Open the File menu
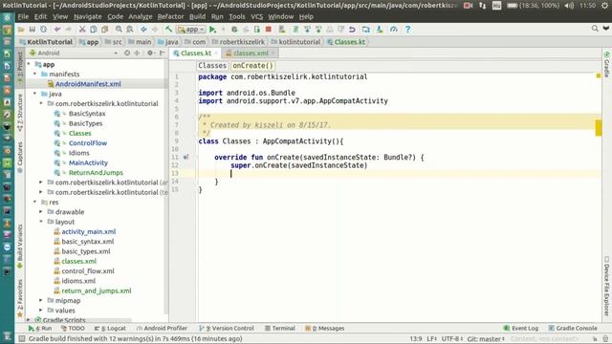612x344 pixels. (x=23, y=17)
